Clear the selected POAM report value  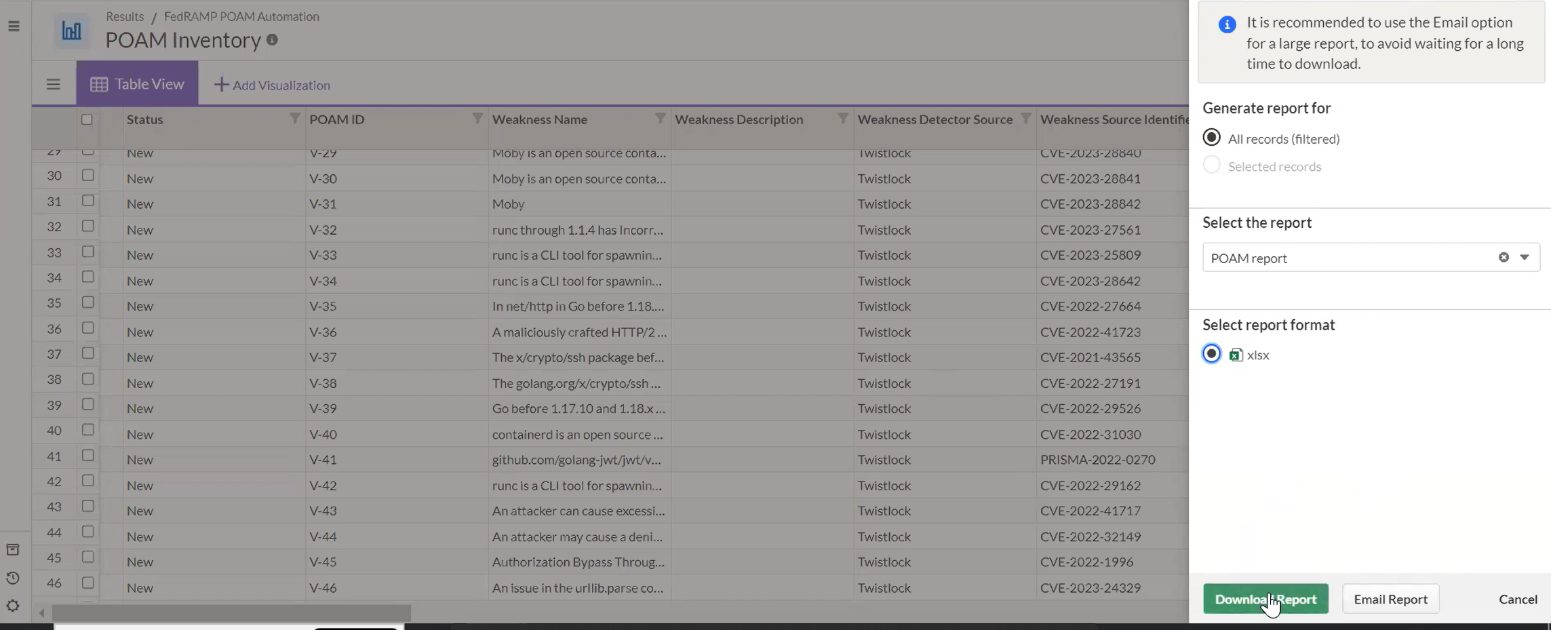1504,258
